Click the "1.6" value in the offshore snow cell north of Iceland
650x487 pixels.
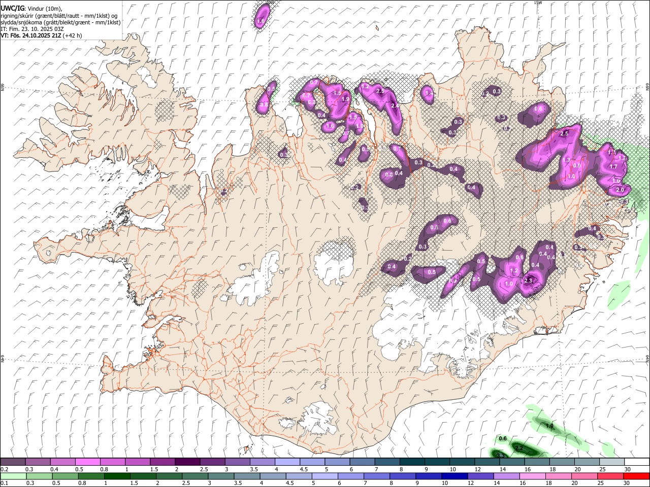pyautogui.click(x=261, y=21)
